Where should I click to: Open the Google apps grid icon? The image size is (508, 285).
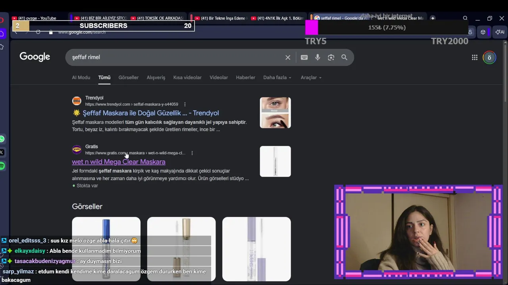pyautogui.click(x=475, y=57)
